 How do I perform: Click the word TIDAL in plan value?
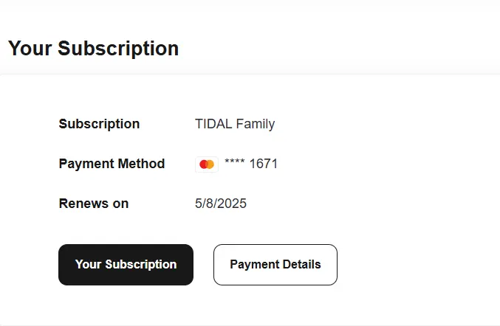(213, 124)
